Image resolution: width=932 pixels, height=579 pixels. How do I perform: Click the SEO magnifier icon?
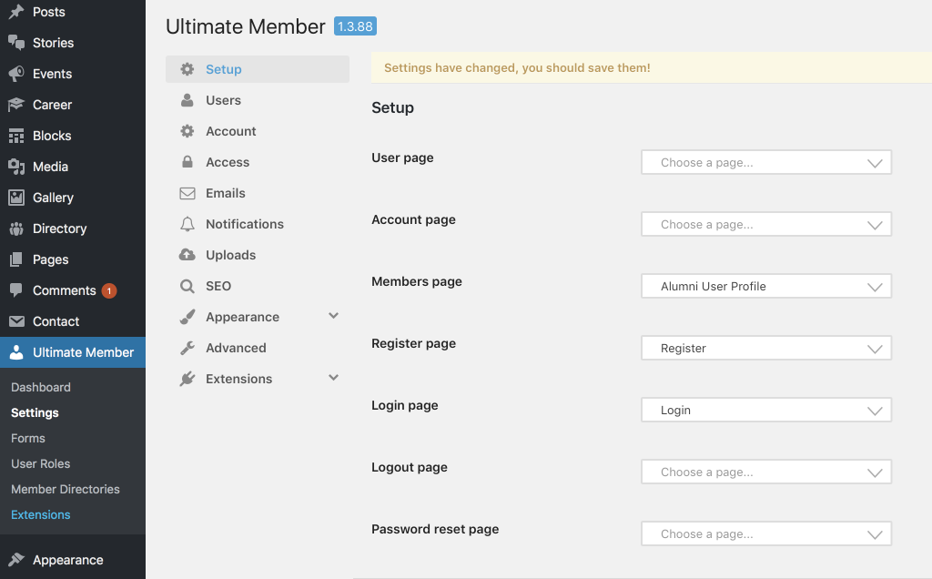click(x=187, y=286)
